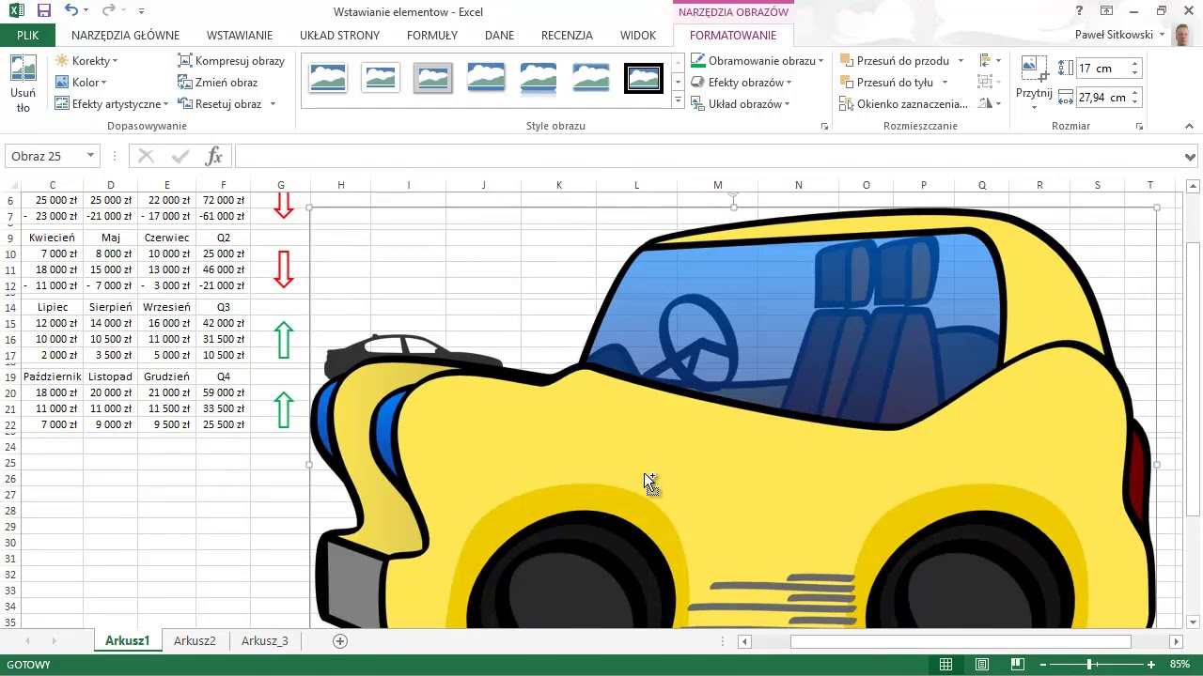Select the Arkusz1 sheet tab

coord(127,640)
